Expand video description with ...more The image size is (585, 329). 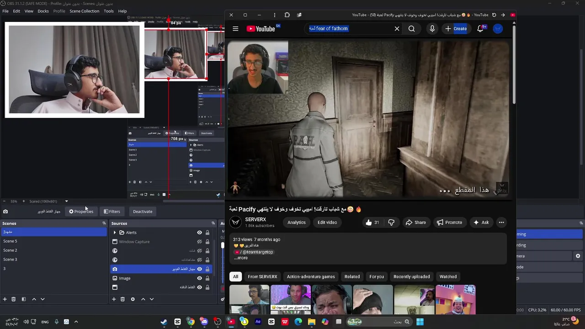pyautogui.click(x=241, y=258)
